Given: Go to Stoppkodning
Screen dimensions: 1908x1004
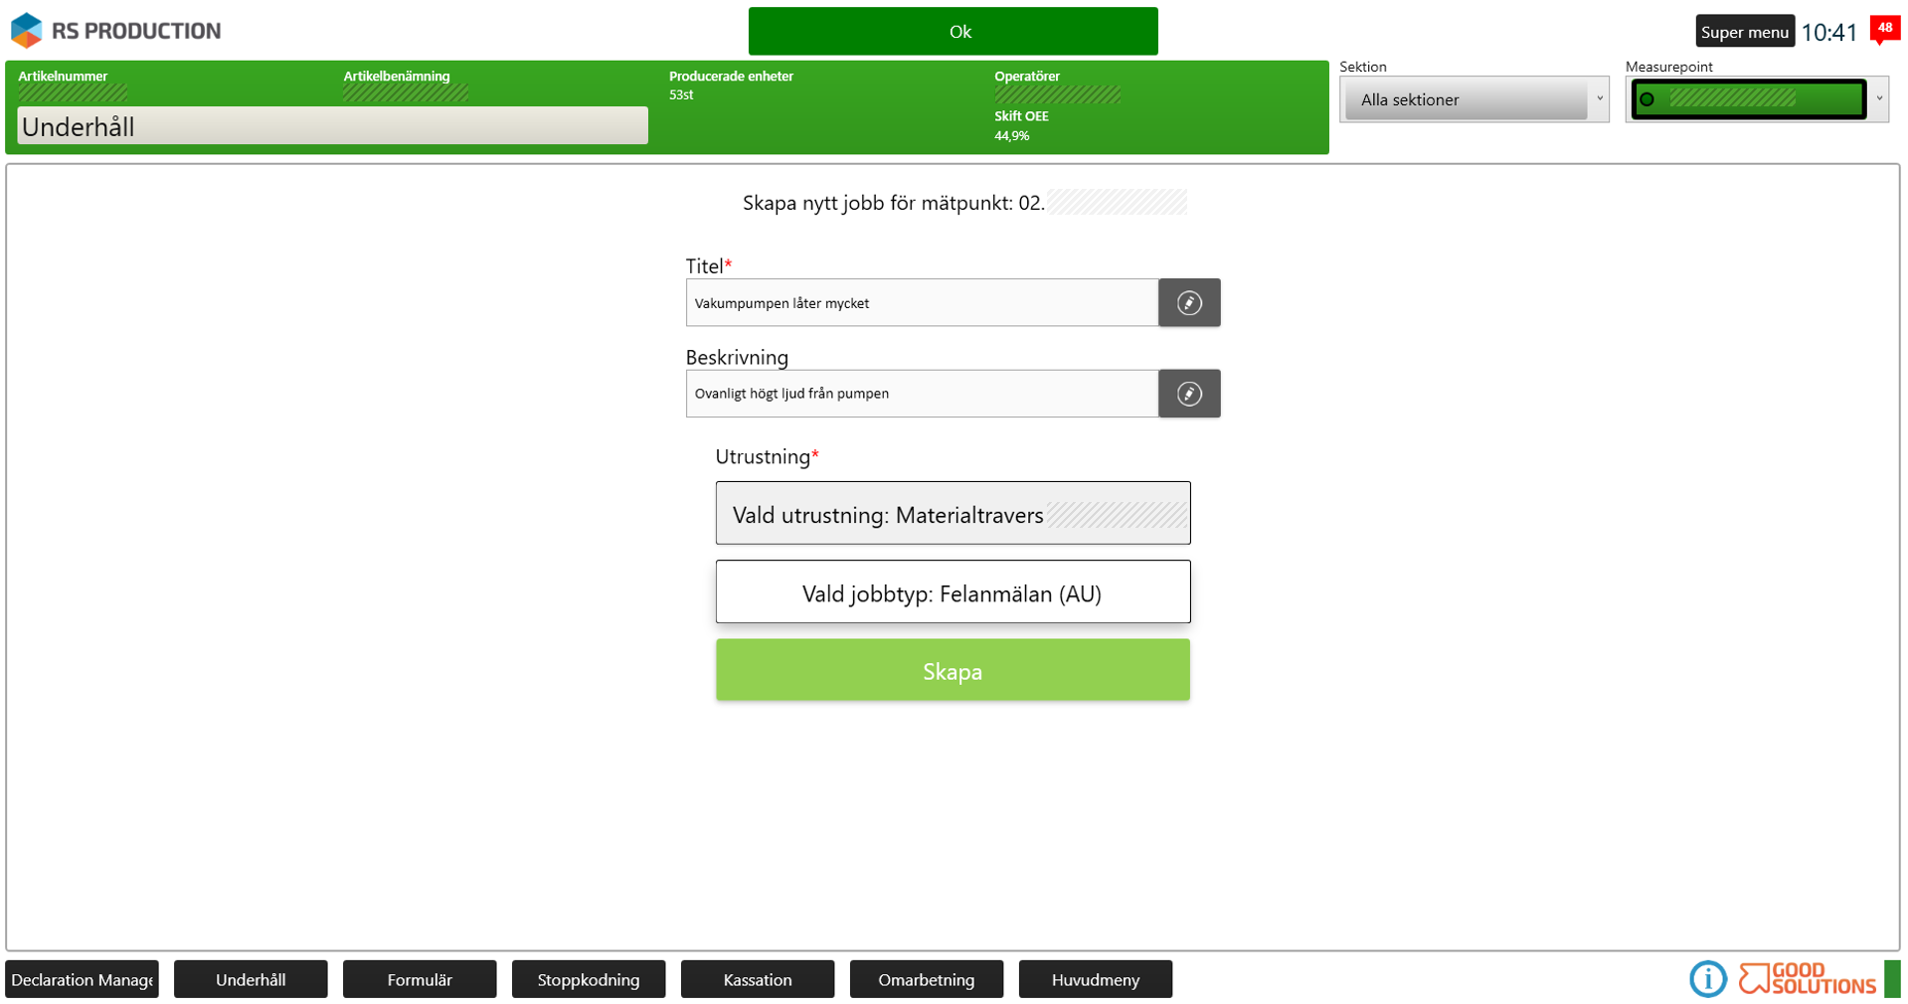Looking at the screenshot, I should (589, 979).
